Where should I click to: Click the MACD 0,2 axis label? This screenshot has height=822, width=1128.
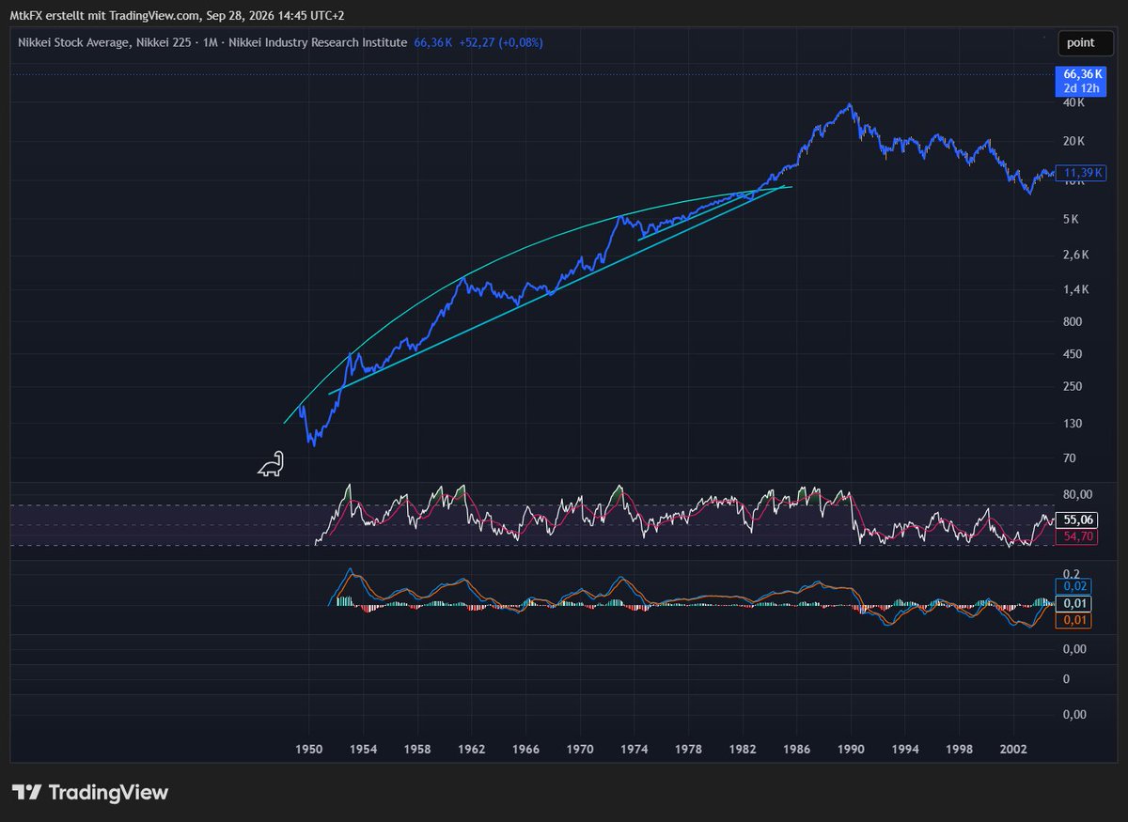(1071, 573)
